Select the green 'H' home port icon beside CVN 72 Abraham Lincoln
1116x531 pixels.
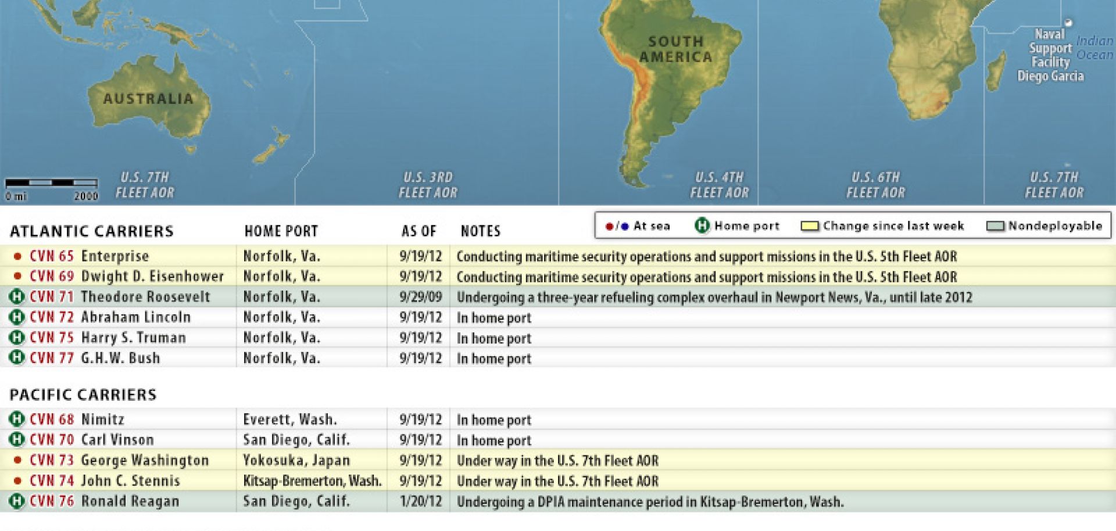[17, 317]
